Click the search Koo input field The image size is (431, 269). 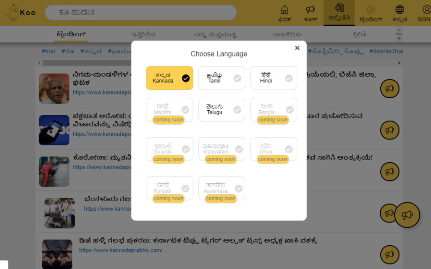[141, 13]
